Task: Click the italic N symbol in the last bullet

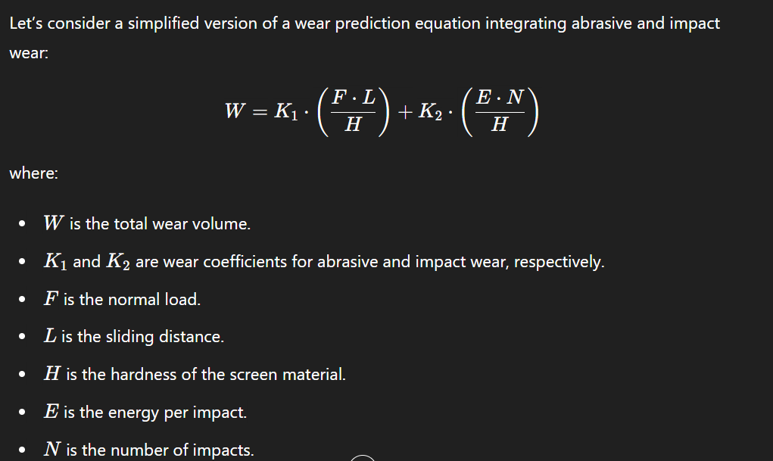Action: pos(53,450)
